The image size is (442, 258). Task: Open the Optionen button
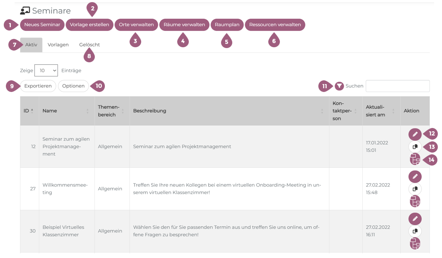click(73, 86)
